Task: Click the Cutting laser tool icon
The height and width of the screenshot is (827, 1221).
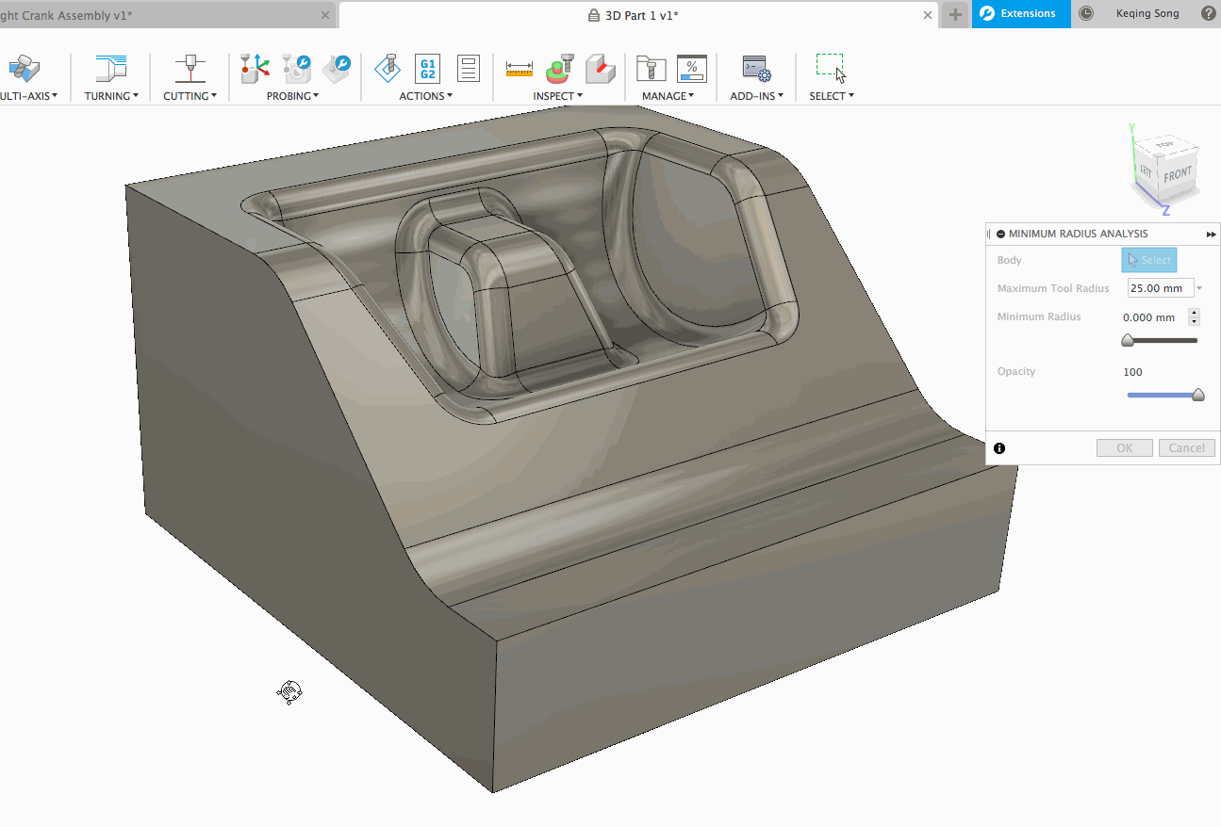Action: point(190,68)
